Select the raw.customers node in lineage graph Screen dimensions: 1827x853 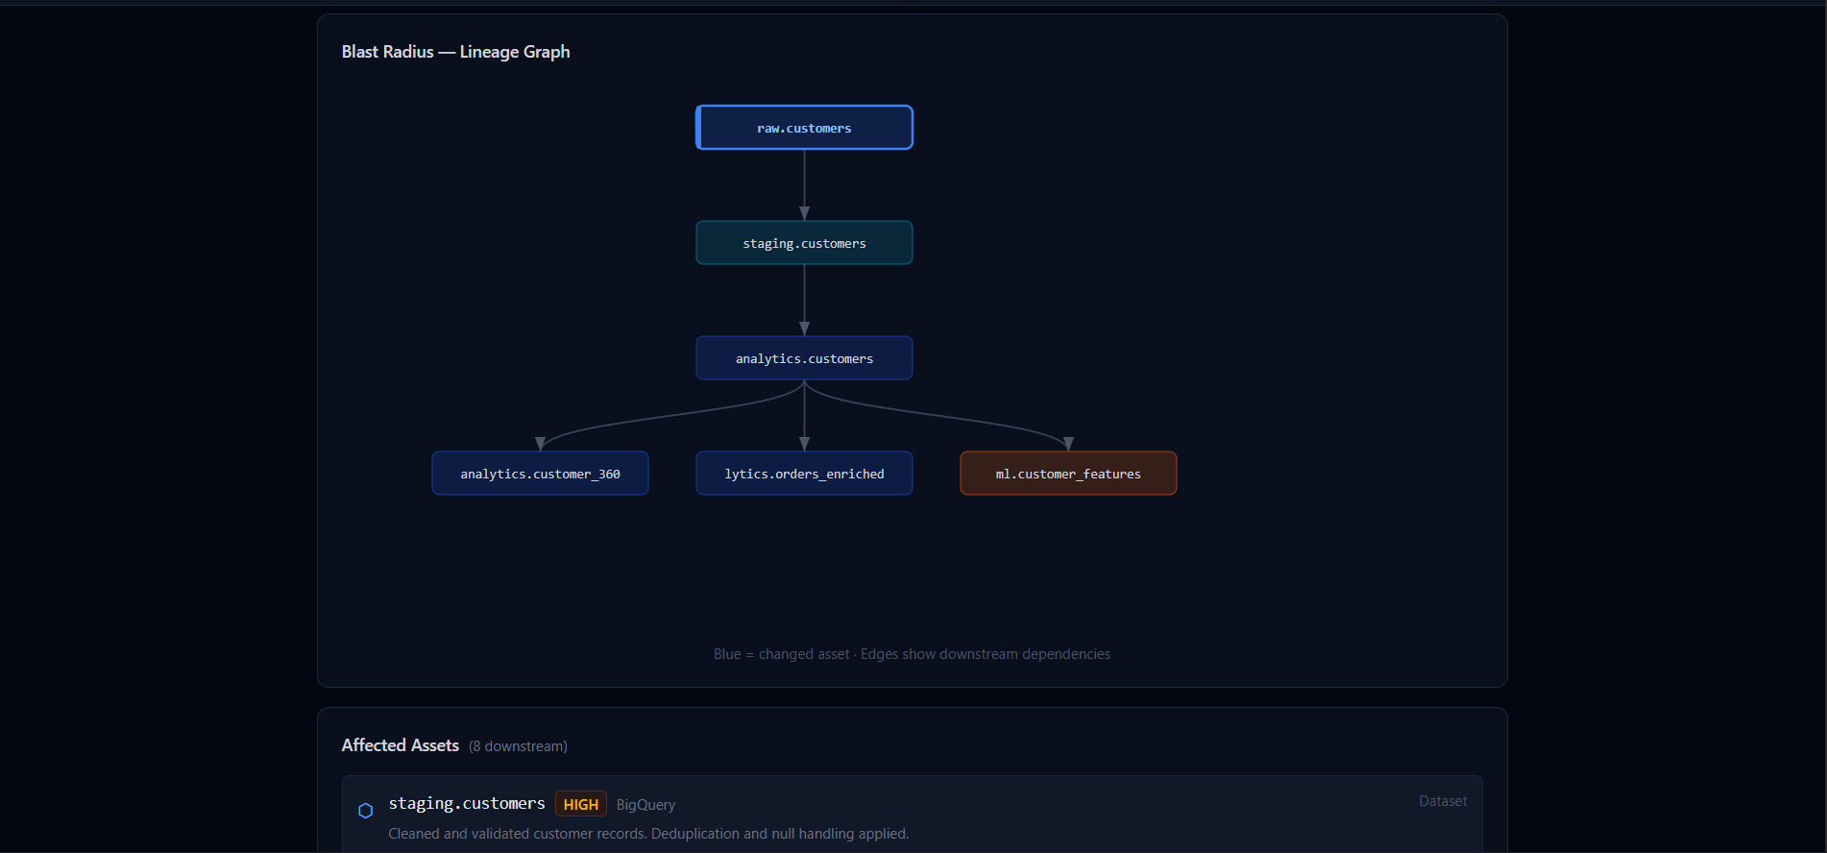tap(804, 128)
